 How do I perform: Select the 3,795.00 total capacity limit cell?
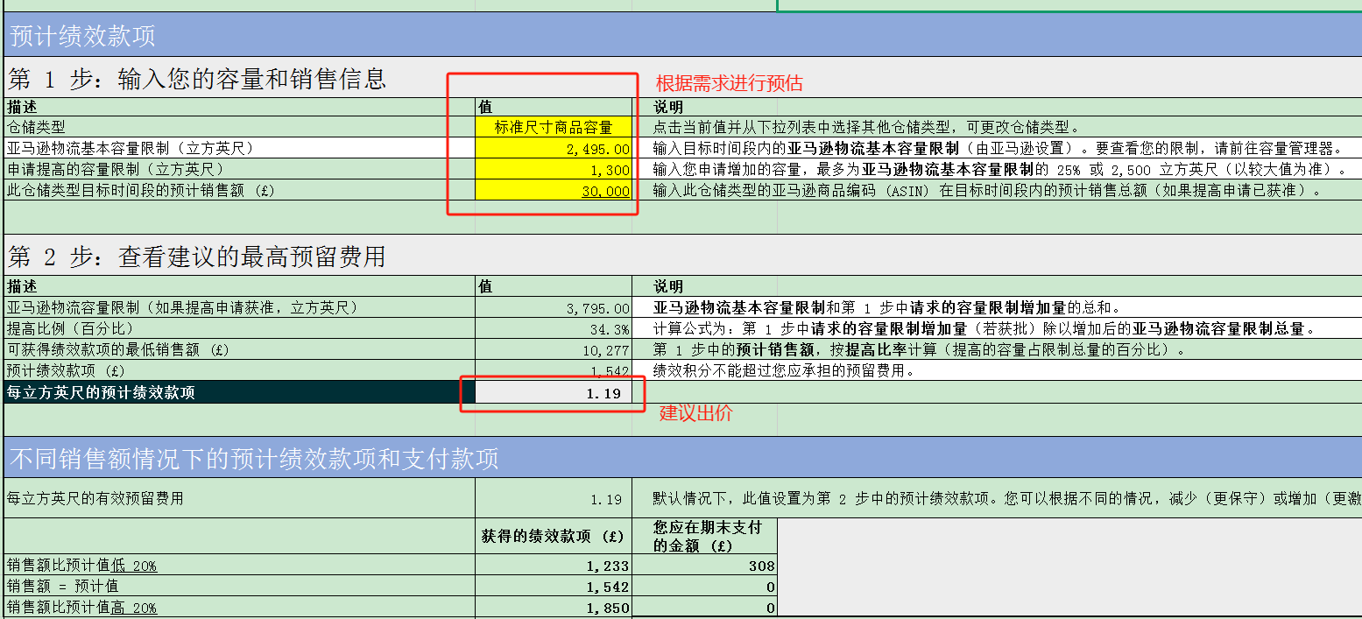point(553,308)
